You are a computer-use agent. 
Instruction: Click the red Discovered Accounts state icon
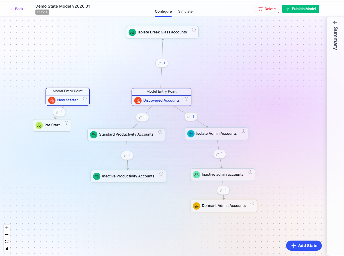138,100
